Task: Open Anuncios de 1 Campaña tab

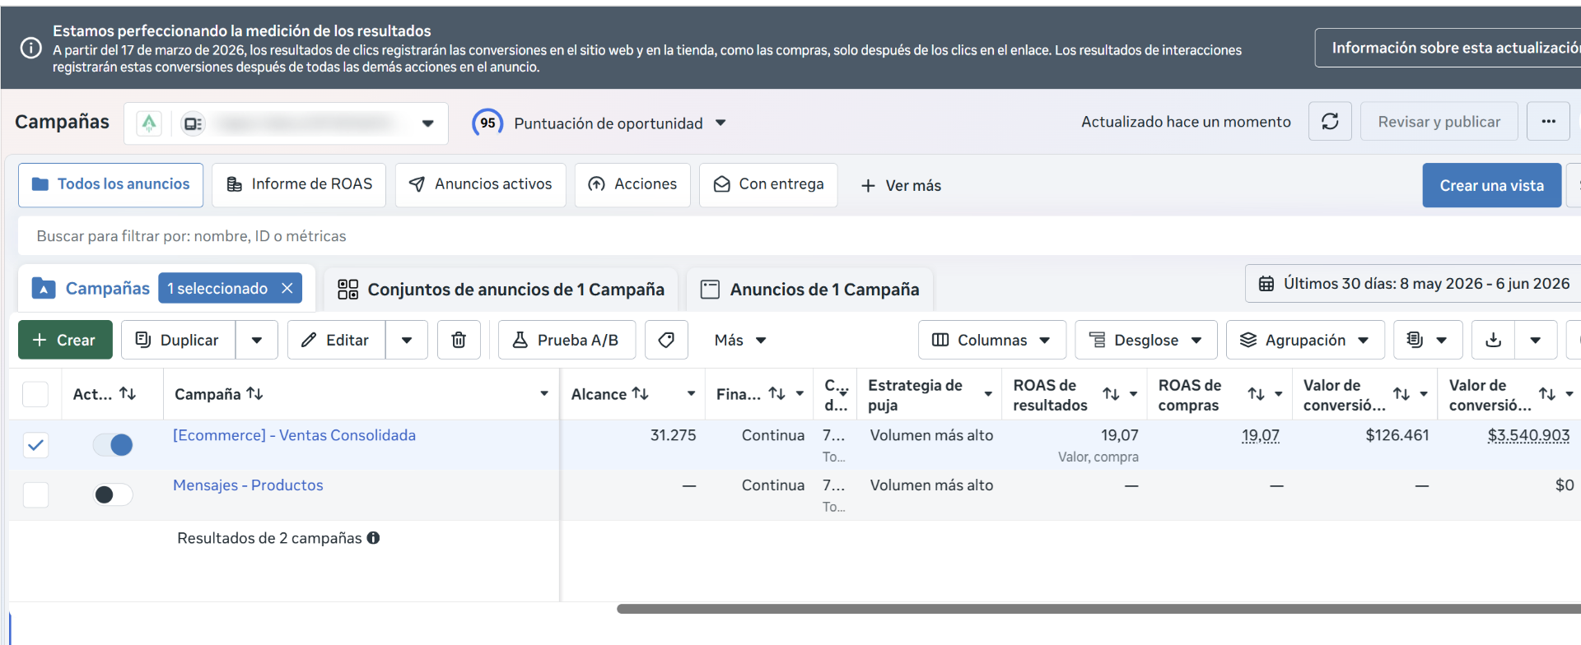Action: tap(809, 289)
